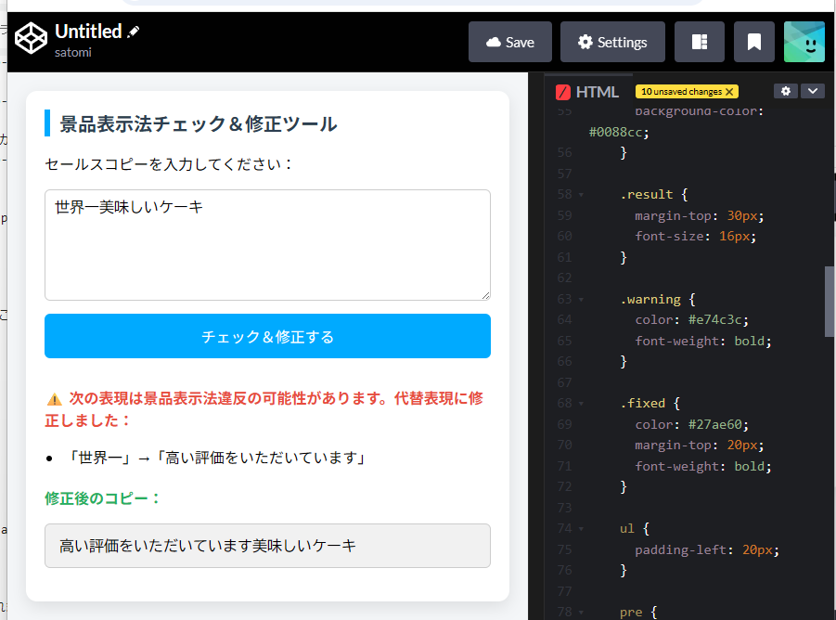The height and width of the screenshot is (620, 836).
Task: Click the Untitled pen title
Action: (x=88, y=32)
